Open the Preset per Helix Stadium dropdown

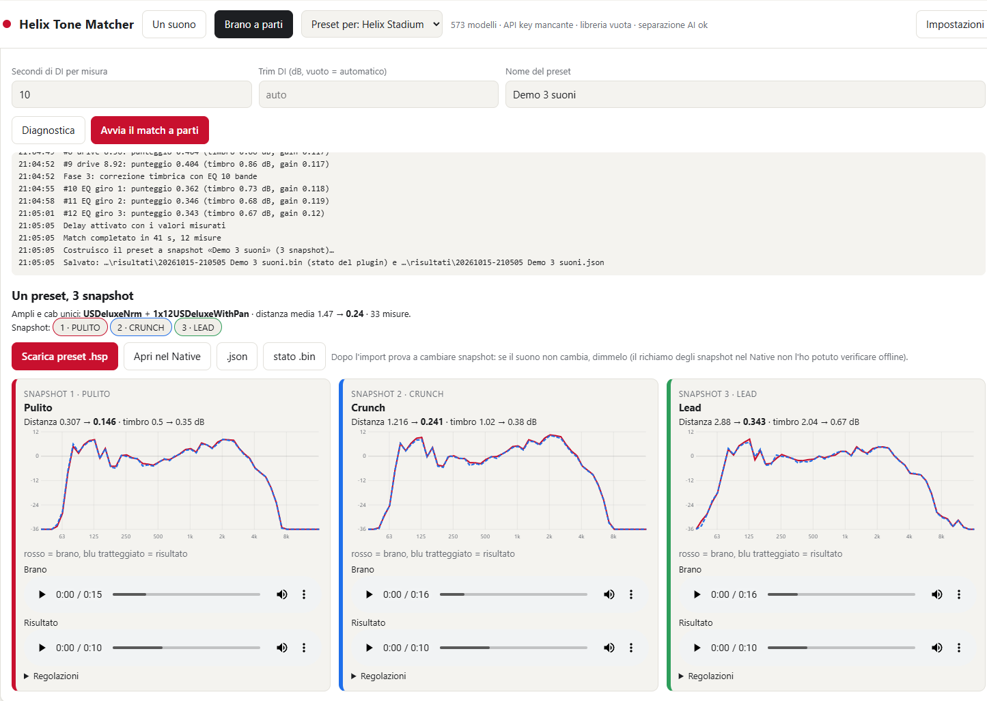372,24
